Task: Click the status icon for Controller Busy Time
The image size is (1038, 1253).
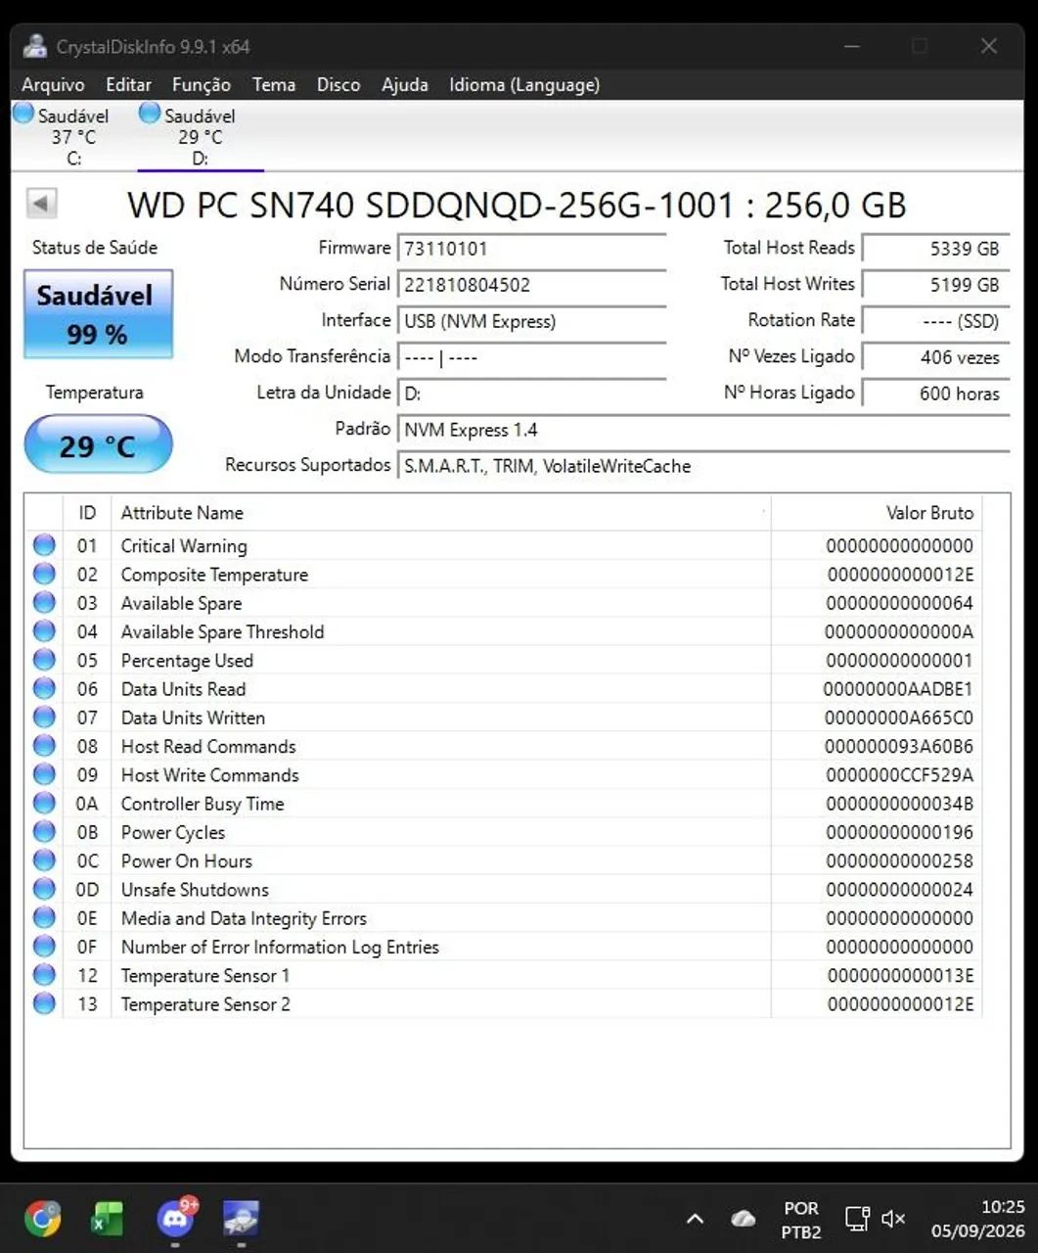Action: [44, 803]
